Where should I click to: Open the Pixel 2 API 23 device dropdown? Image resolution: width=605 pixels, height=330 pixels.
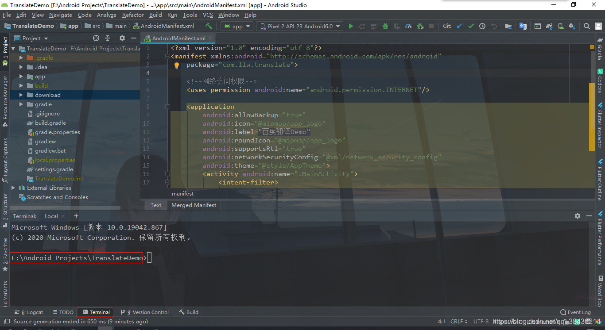point(300,26)
